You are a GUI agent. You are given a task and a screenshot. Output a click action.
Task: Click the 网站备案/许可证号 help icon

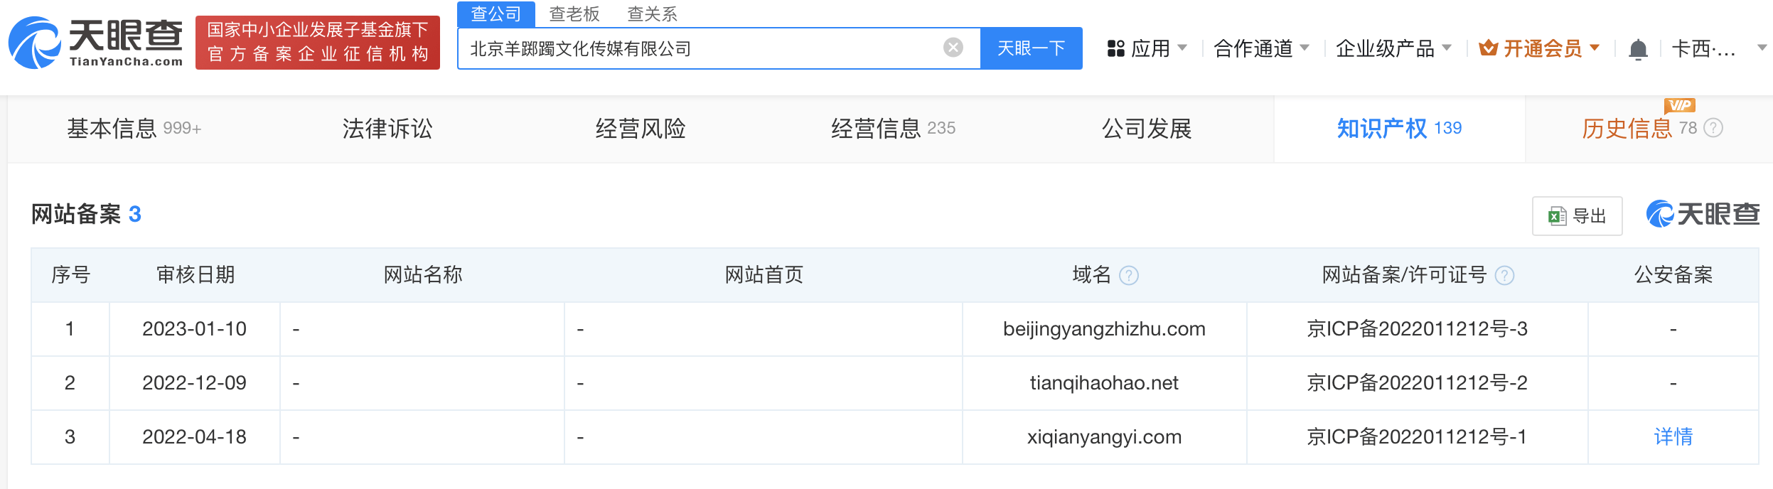point(1504,275)
